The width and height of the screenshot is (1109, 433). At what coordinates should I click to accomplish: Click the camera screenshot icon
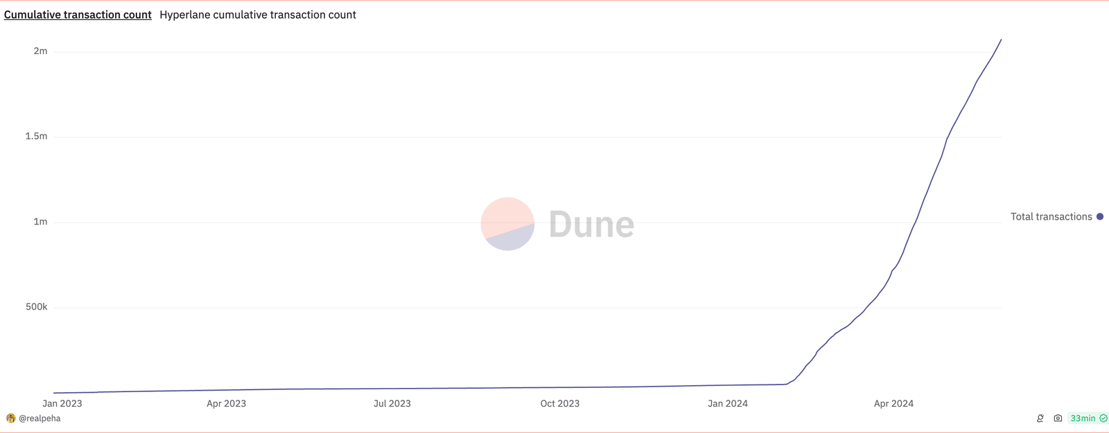pos(1058,418)
